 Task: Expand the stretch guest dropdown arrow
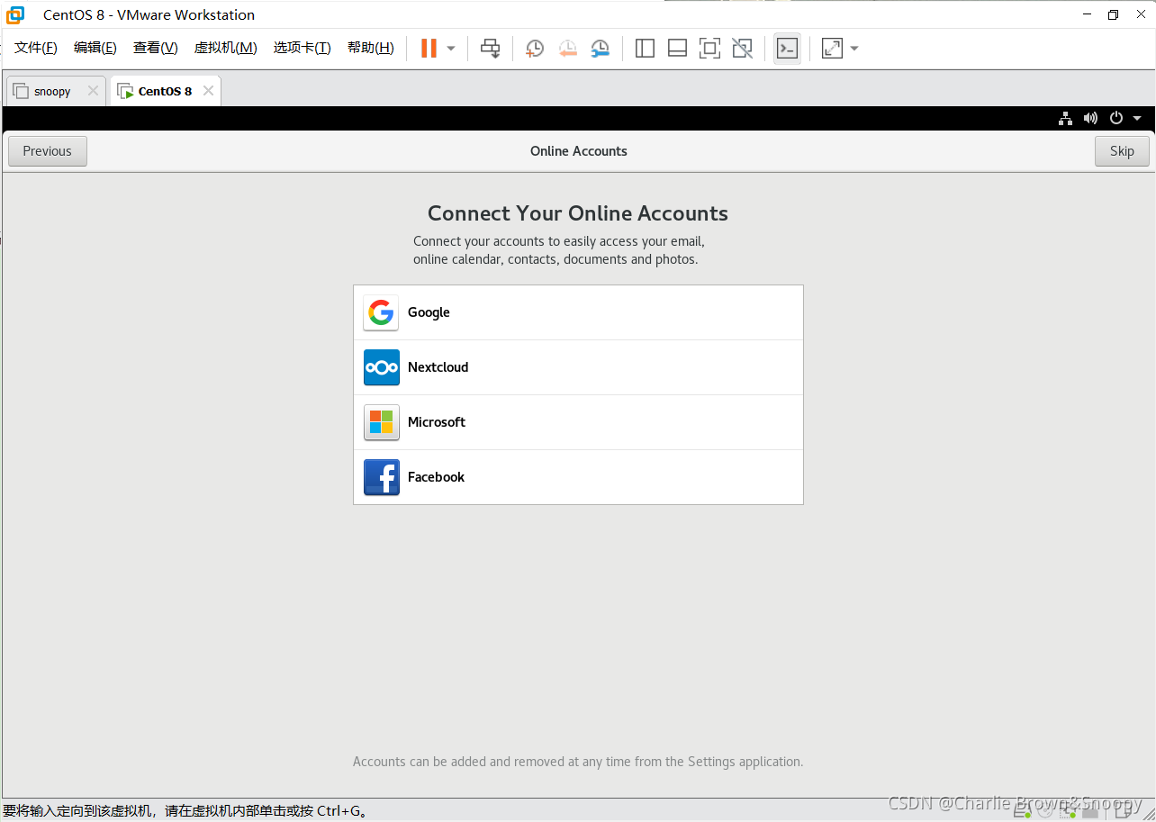[x=854, y=49]
